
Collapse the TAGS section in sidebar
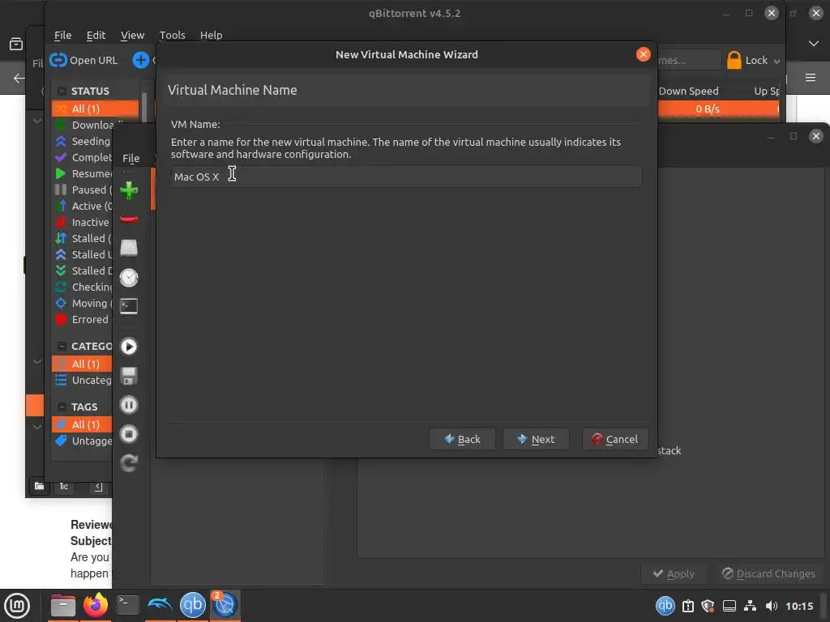click(x=62, y=407)
